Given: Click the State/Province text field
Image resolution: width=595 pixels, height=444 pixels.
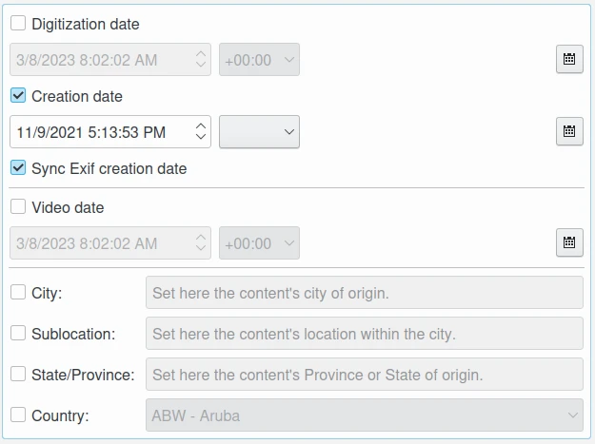Looking at the screenshot, I should coord(364,375).
